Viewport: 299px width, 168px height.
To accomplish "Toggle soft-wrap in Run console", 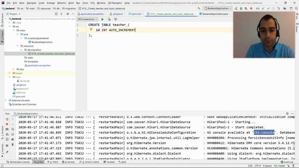I will pyautogui.click(x=13, y=129).
